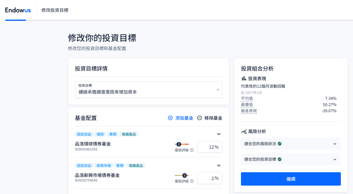Expand the 適合您的風險狀況 section
This screenshot has height=194, width=353.
click(335, 144)
